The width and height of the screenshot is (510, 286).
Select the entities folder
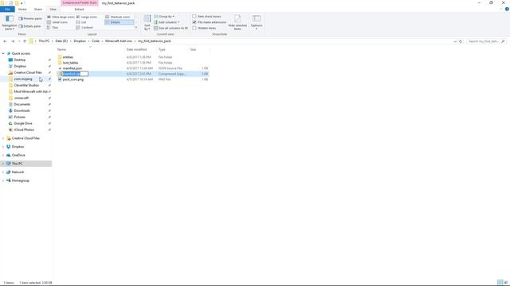coord(68,57)
